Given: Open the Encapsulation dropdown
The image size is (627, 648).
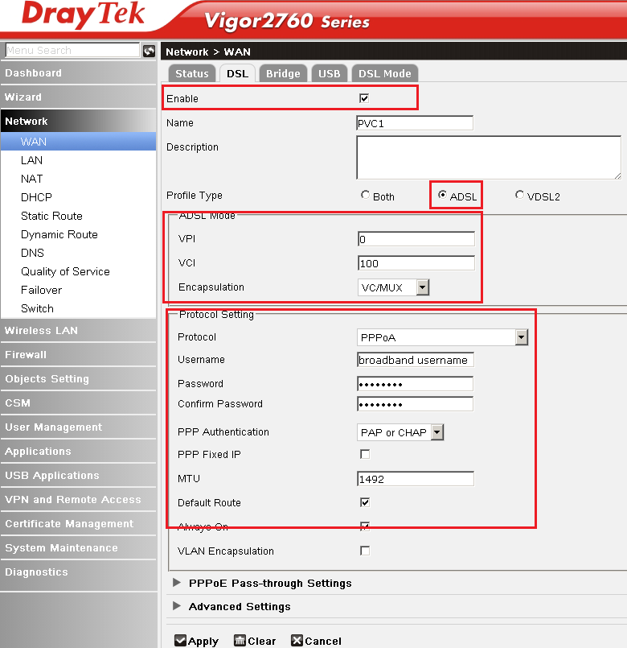Looking at the screenshot, I should click(x=423, y=287).
